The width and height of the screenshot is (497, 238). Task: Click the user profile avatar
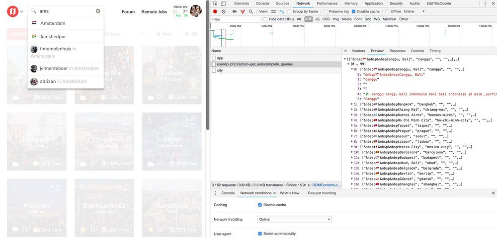point(195,11)
